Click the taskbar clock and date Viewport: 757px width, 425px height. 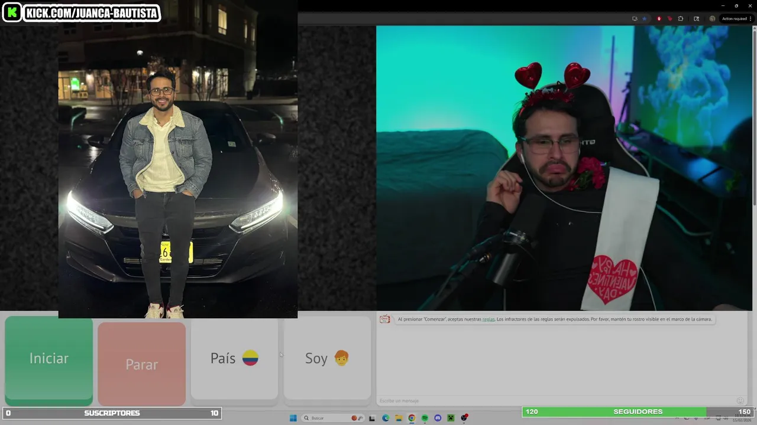click(x=742, y=418)
